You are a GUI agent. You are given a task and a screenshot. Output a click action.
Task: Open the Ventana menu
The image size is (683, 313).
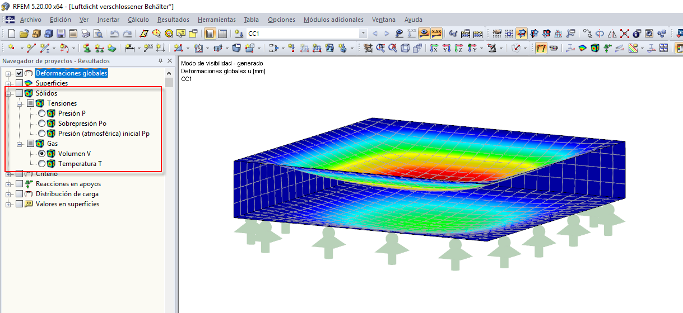(384, 20)
